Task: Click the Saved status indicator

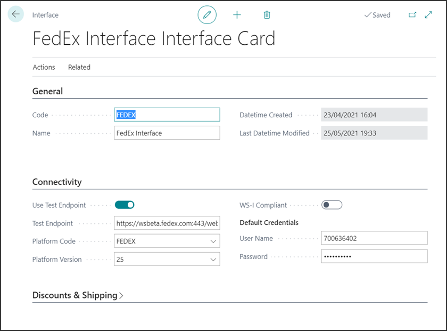Action: (x=377, y=15)
